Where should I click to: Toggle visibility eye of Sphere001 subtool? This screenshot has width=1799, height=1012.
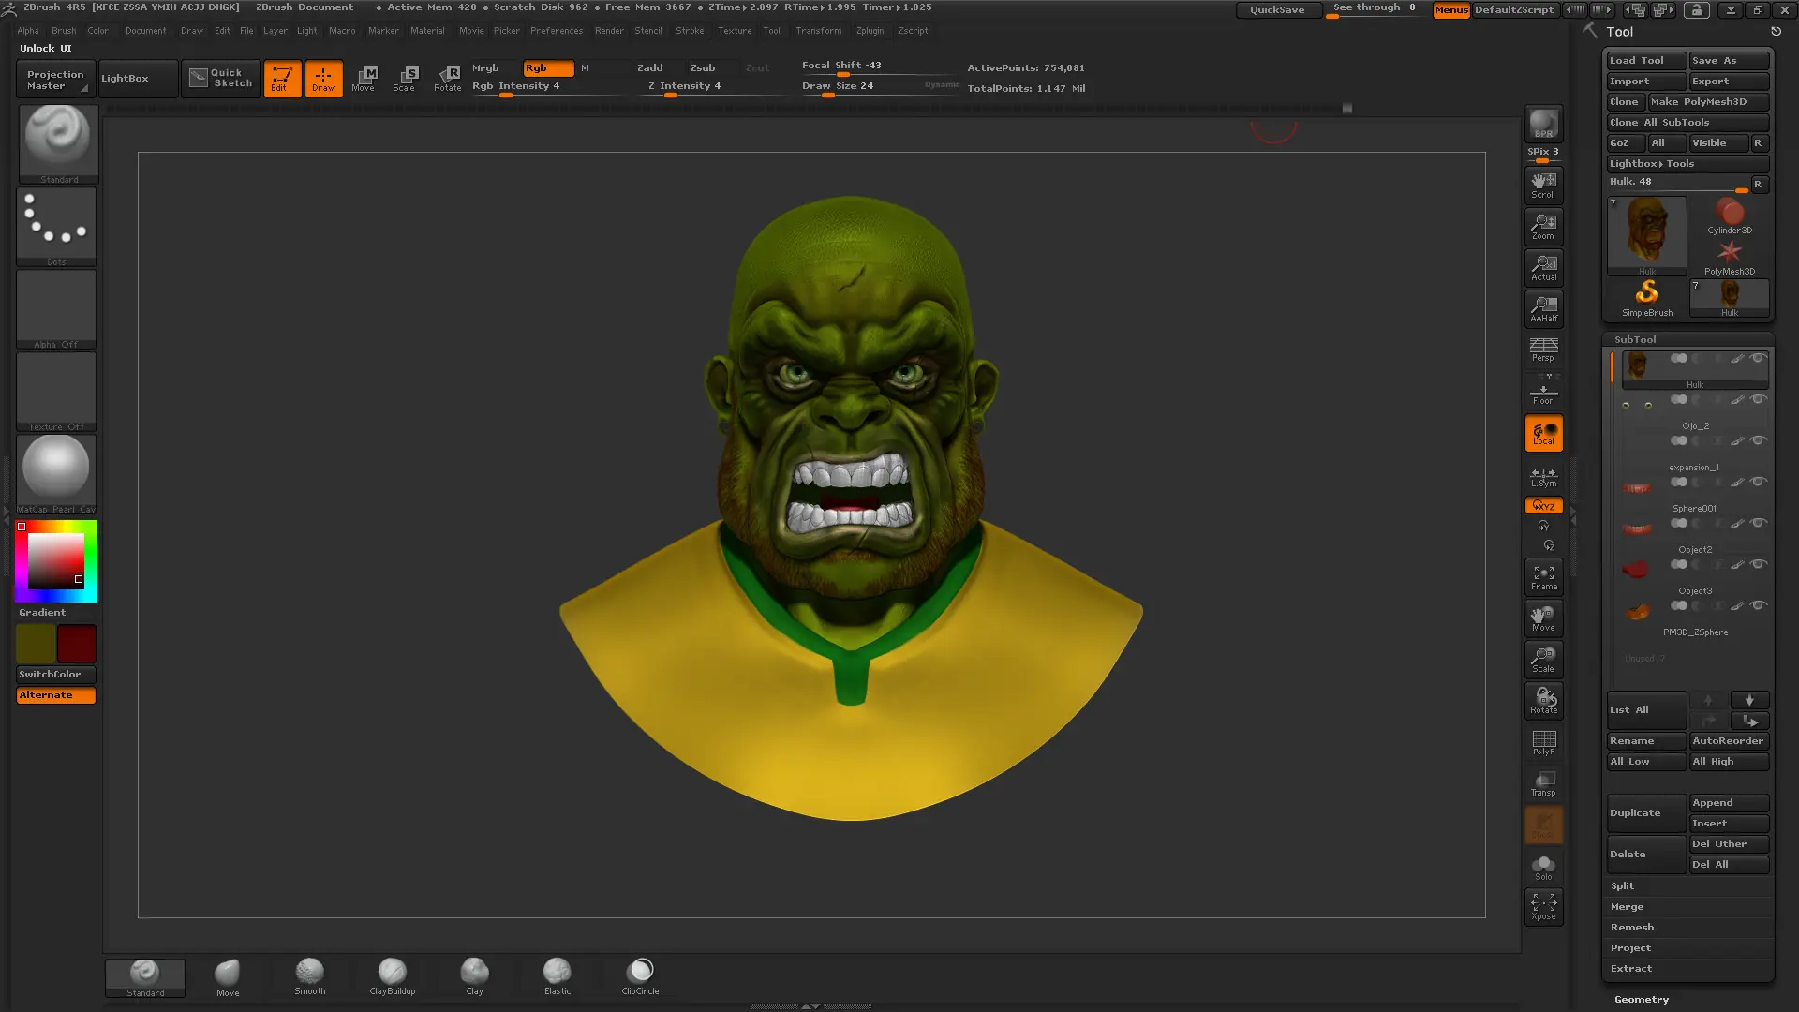click(x=1759, y=482)
